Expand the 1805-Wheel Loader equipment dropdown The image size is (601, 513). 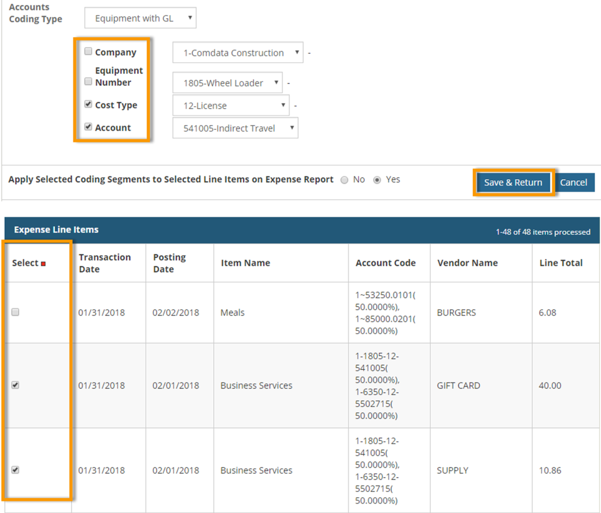pos(227,83)
